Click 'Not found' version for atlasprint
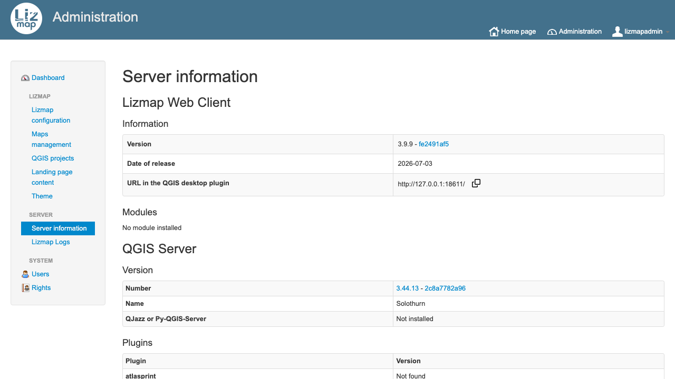The width and height of the screenshot is (675, 379). tap(411, 376)
